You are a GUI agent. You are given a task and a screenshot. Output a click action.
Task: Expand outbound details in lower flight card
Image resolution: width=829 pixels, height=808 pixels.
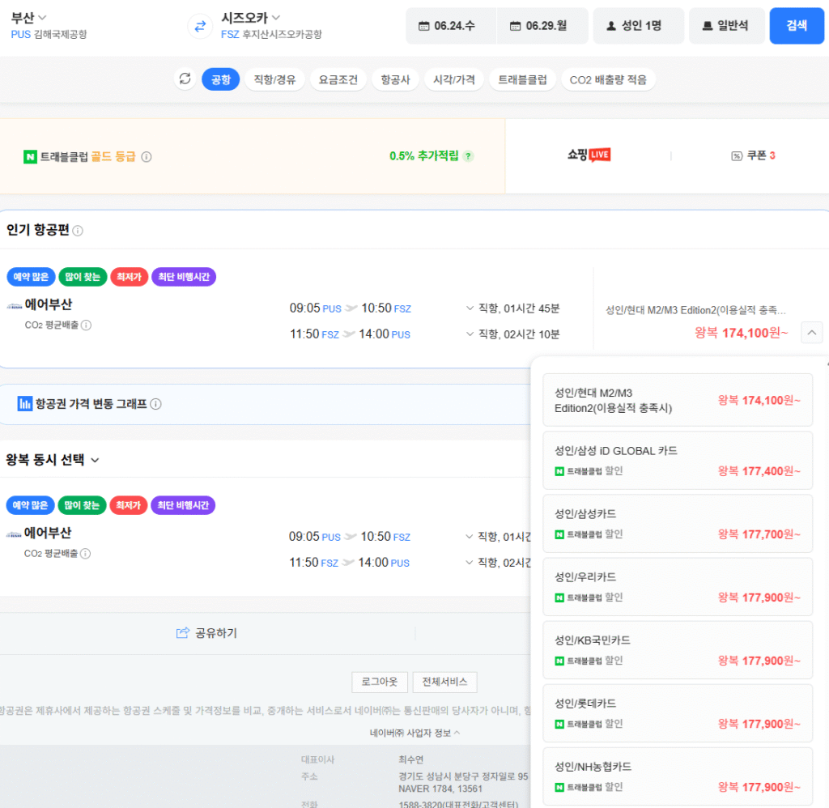click(469, 536)
